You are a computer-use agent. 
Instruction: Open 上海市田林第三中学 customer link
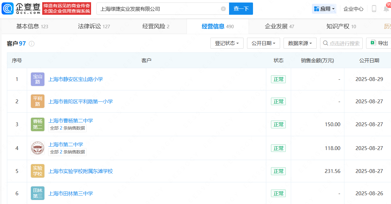tap(71, 193)
